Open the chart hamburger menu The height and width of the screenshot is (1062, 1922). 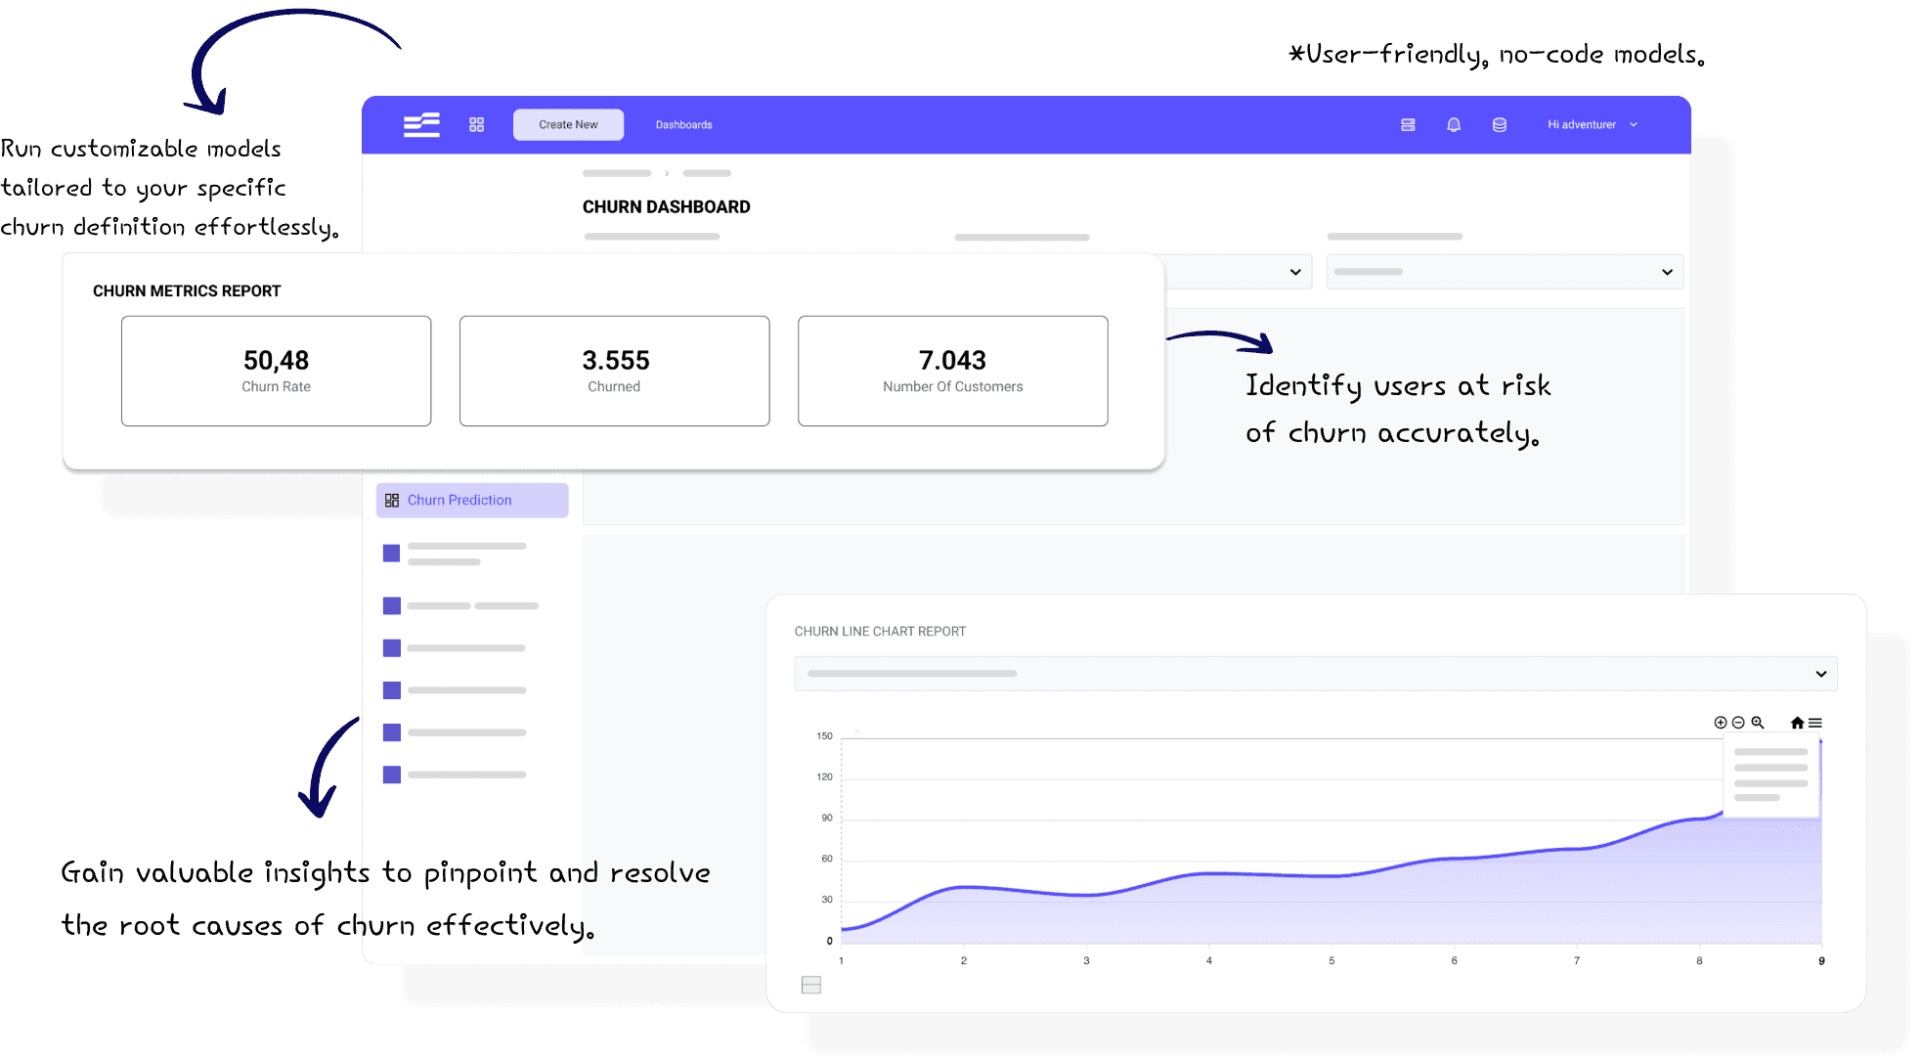[1815, 723]
